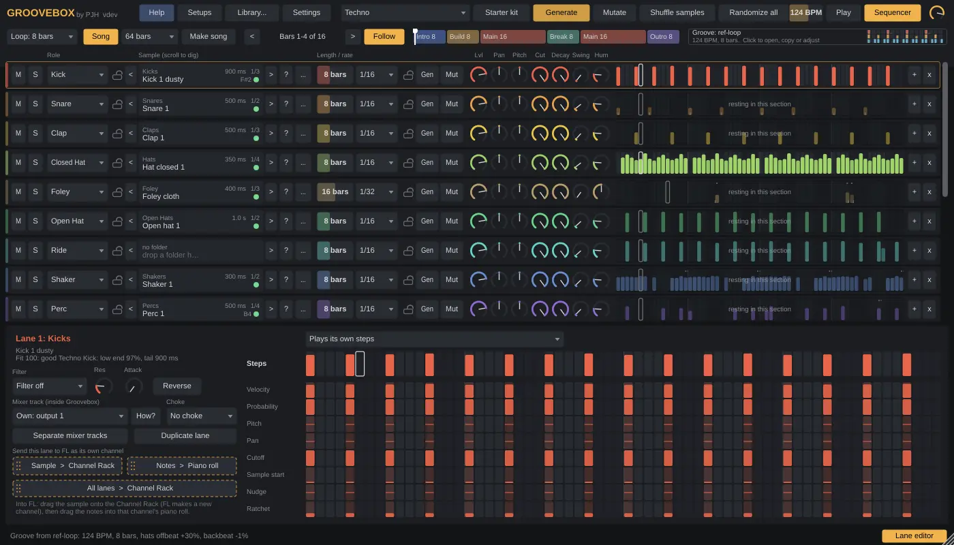This screenshot has height=545, width=954.
Task: Adjust Closed Hat Cut knob
Action: (x=540, y=163)
